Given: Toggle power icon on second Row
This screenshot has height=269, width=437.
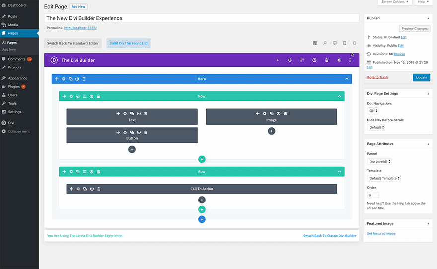Looking at the screenshot, I should click(x=91, y=172).
